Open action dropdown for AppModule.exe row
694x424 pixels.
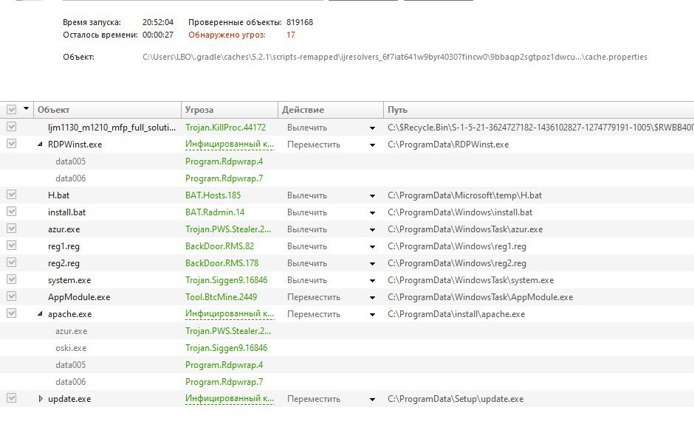coord(372,298)
